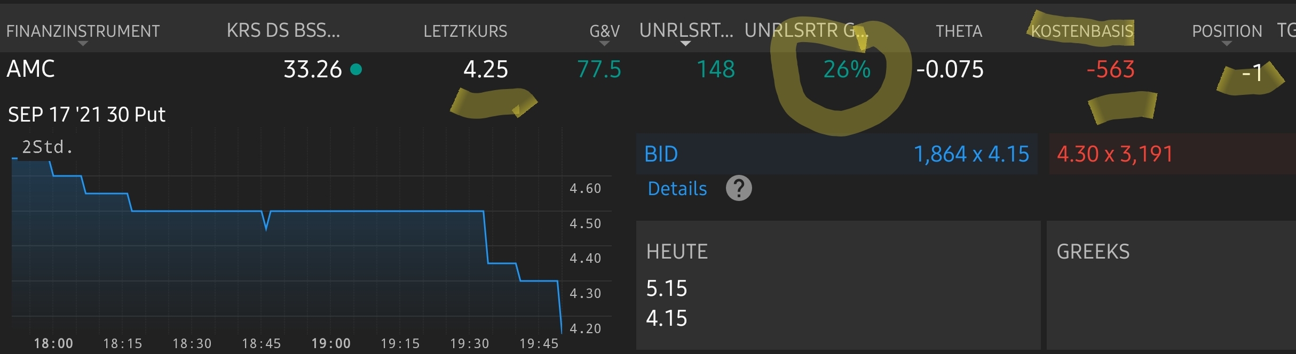Viewport: 1296px width, 354px height.
Task: Click the 26% unrealized gain value
Action: point(847,70)
